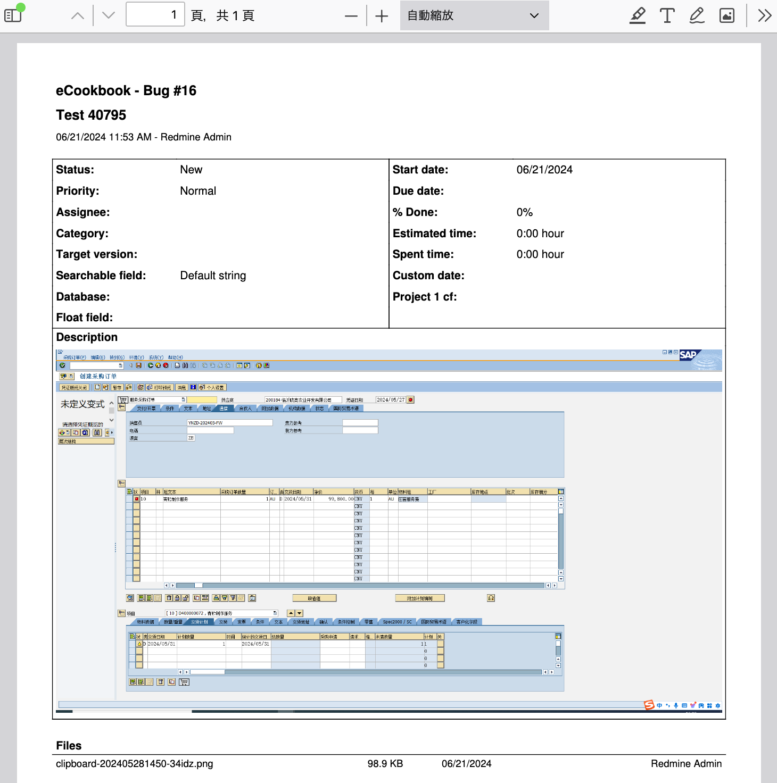The height and width of the screenshot is (783, 777).
Task: Click the 'Files' section heading
Action: [x=69, y=746]
